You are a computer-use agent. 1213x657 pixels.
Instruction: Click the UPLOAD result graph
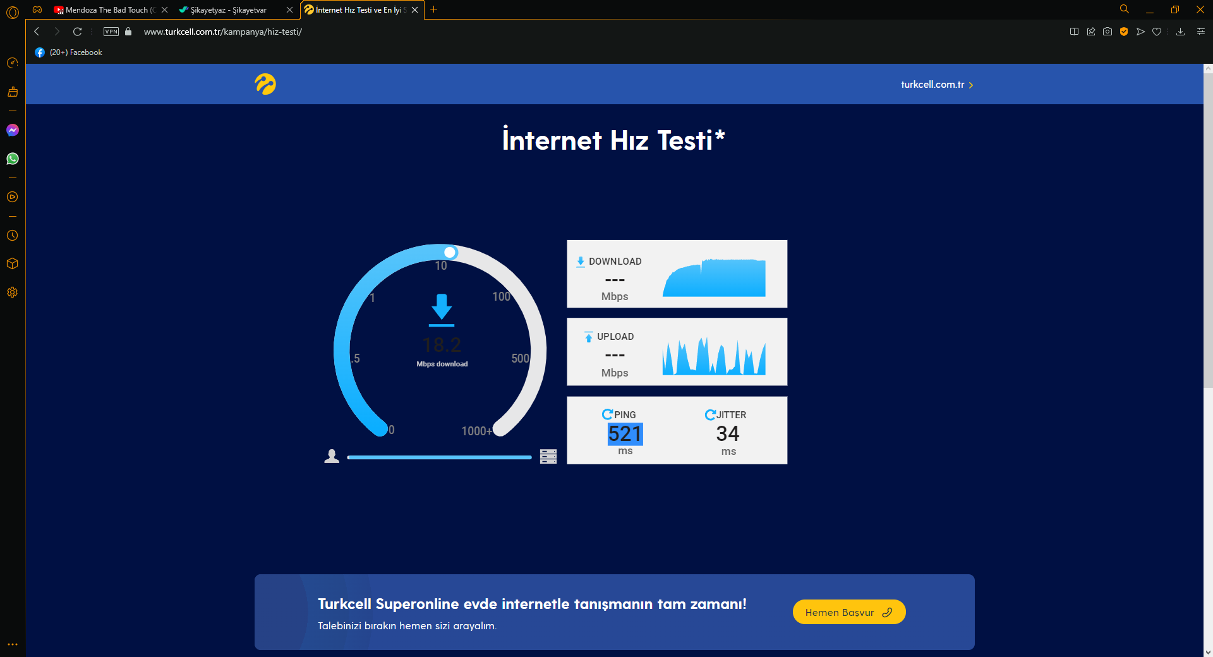coord(714,356)
